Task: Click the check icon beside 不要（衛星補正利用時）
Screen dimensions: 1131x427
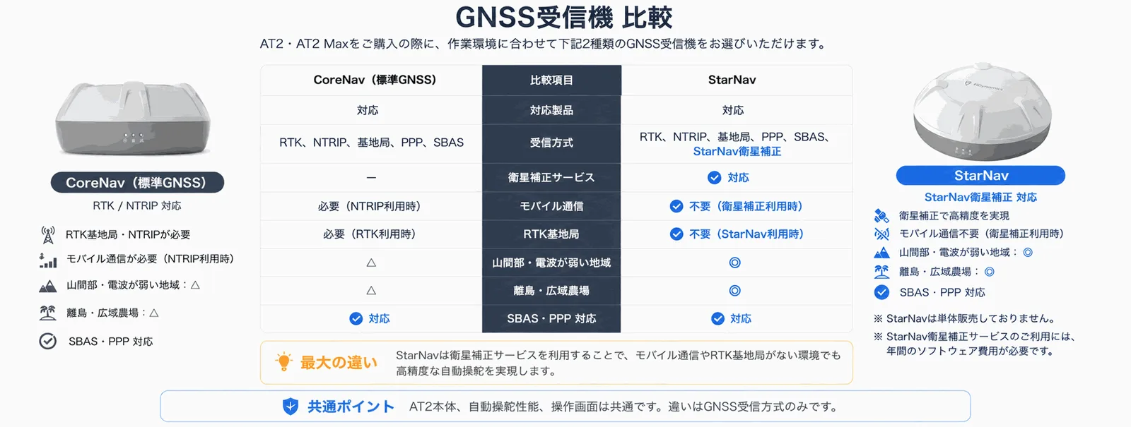Action: (676, 206)
